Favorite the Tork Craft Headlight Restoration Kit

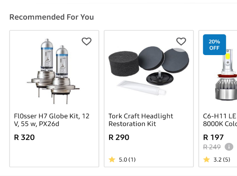(x=181, y=42)
